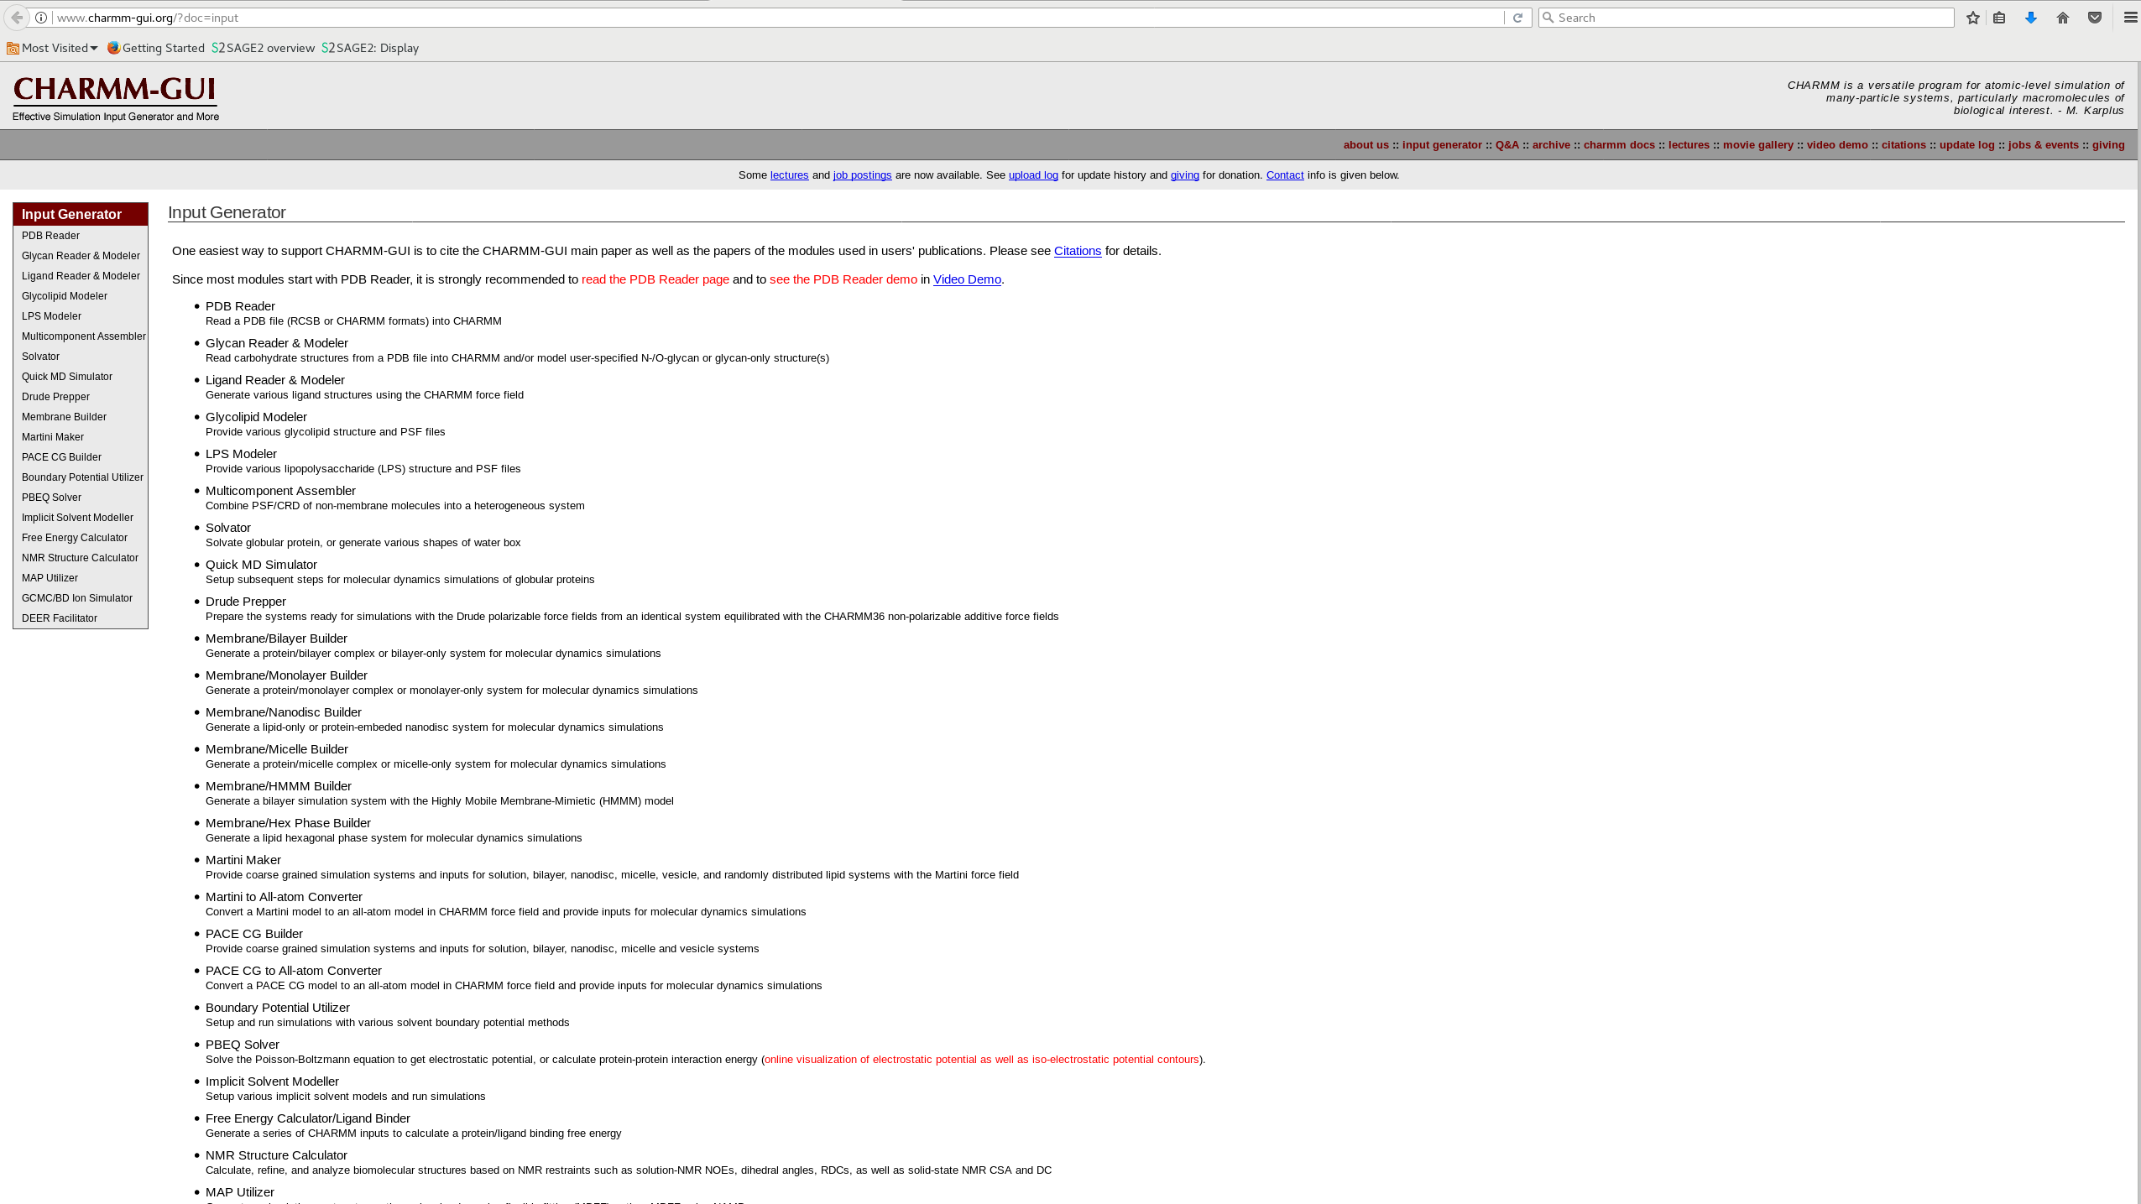The height and width of the screenshot is (1204, 2141).
Task: Open the SAGE2: Display bookmark
Action: tap(370, 48)
